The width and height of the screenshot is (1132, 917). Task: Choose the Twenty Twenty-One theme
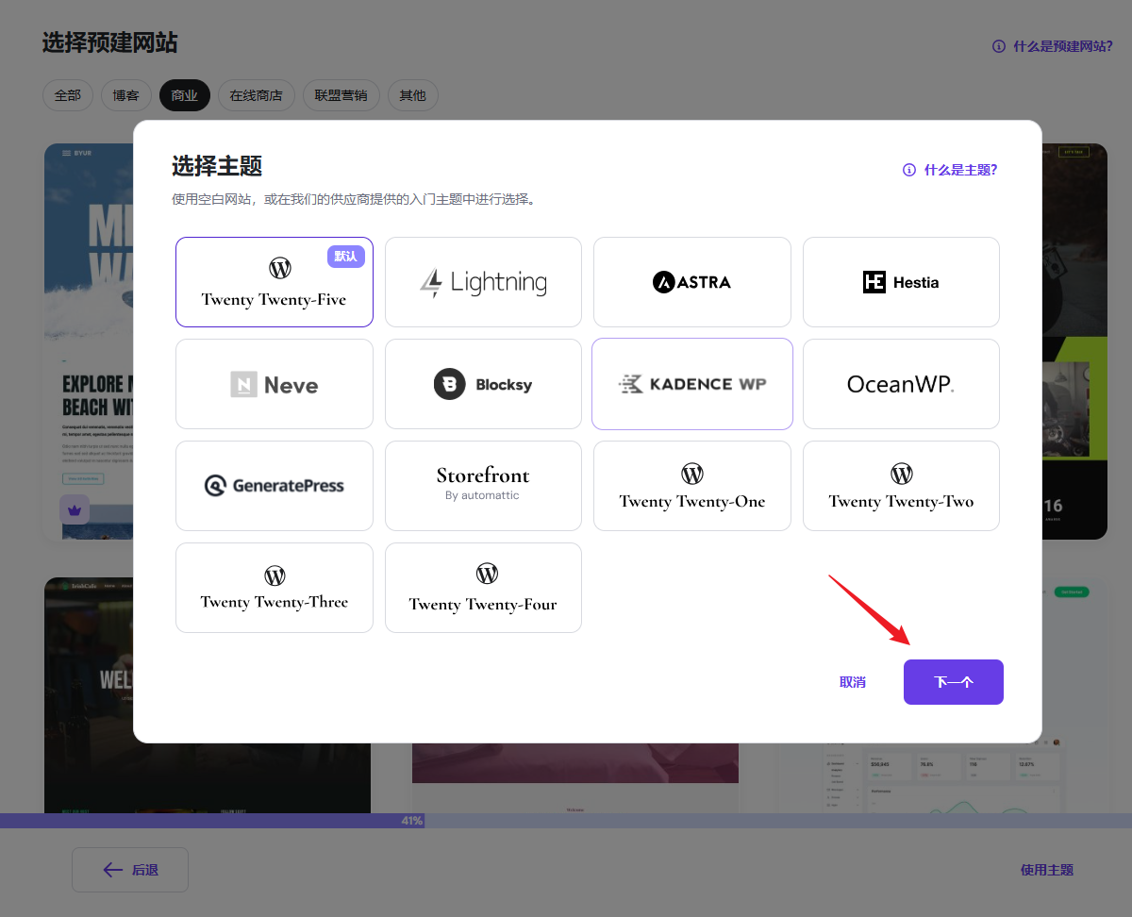click(x=691, y=486)
